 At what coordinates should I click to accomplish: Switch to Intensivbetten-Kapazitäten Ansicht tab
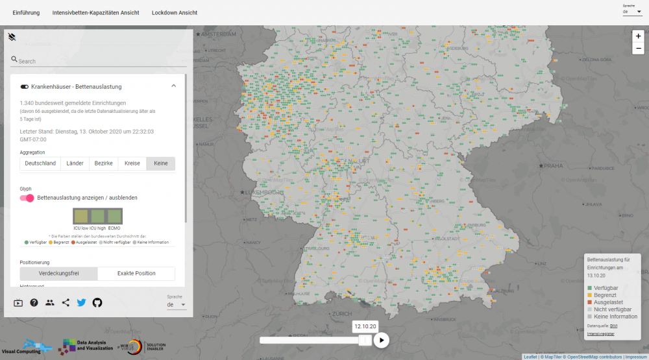click(95, 13)
